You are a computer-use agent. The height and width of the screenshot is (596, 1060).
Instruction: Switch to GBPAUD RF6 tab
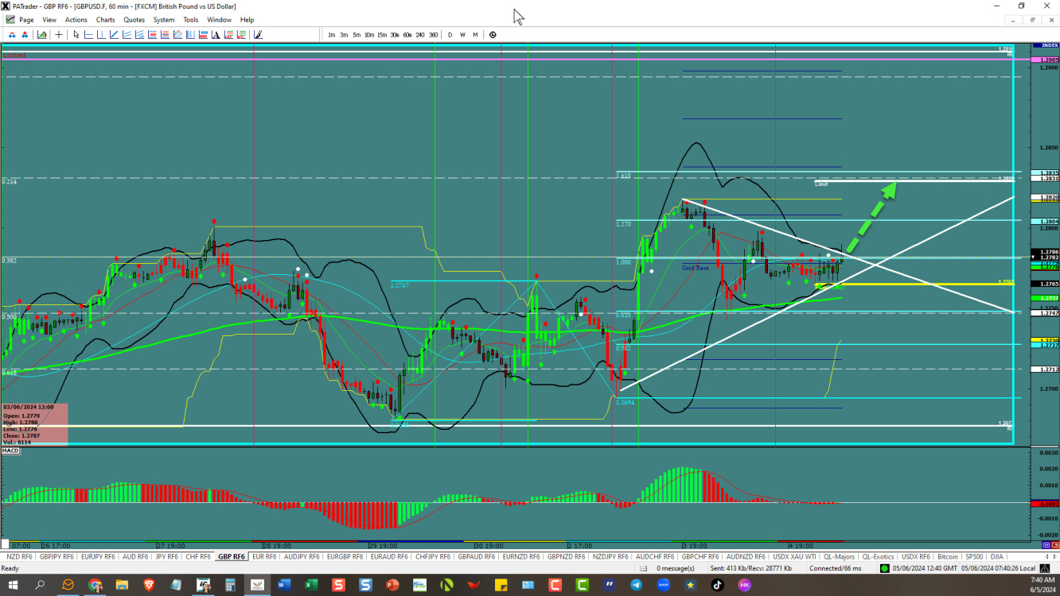click(477, 556)
